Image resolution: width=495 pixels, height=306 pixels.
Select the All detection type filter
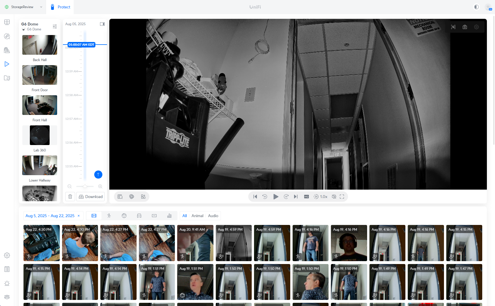pyautogui.click(x=185, y=216)
